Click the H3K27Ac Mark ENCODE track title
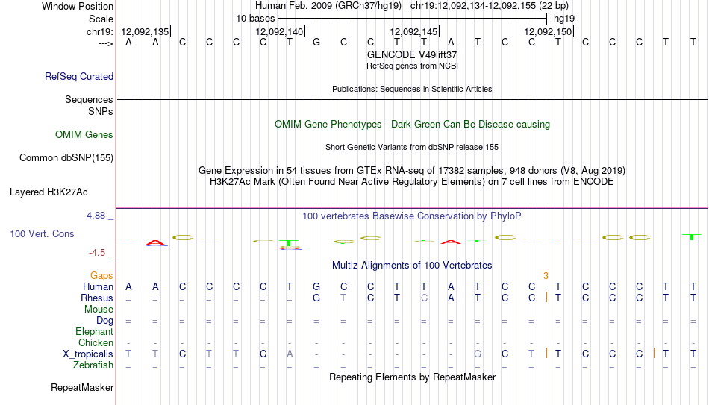 [412, 182]
